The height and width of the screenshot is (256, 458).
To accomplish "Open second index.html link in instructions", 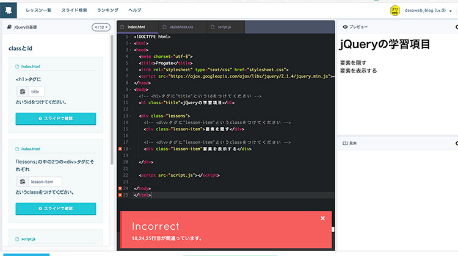I will click(x=31, y=149).
